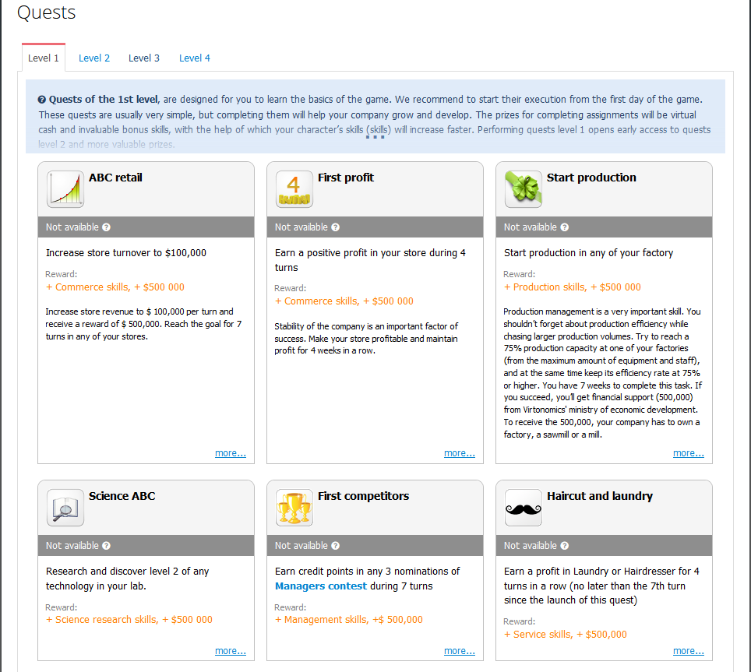The image size is (751, 672).
Task: Click '+ Production skills, + $500 000' reward
Action: pos(573,287)
